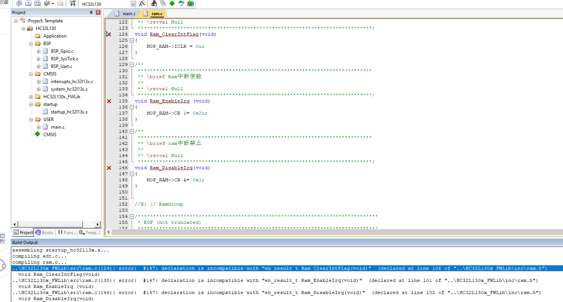Click Ram_EnableIrq function name in code
The height and width of the screenshot is (302, 563).
click(170, 101)
